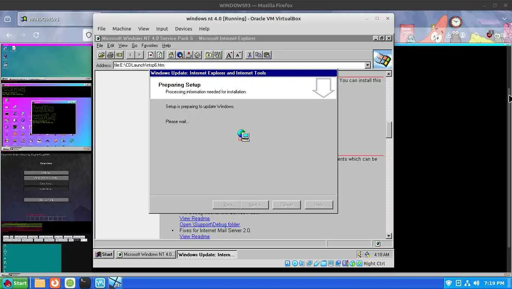Click IE page scrollbar up arrow
The height and width of the screenshot is (289, 512).
389,74
